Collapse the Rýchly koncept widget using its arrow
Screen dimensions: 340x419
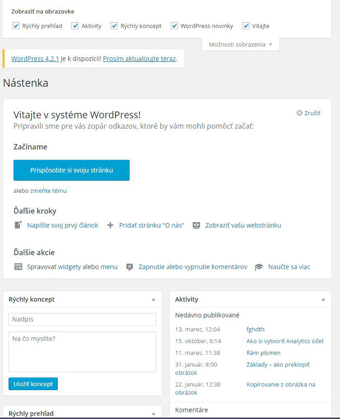pos(154,299)
